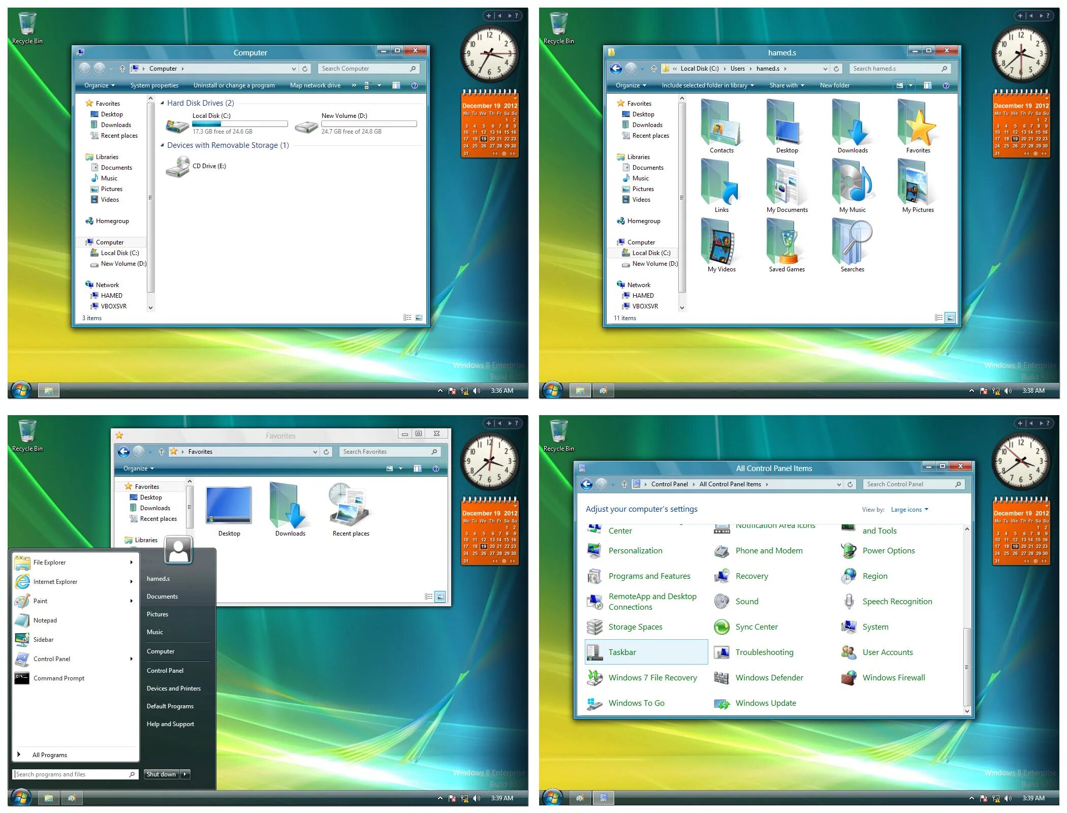Open the 'View by: Large icons' dropdown
The image size is (1067, 813).
click(x=909, y=509)
